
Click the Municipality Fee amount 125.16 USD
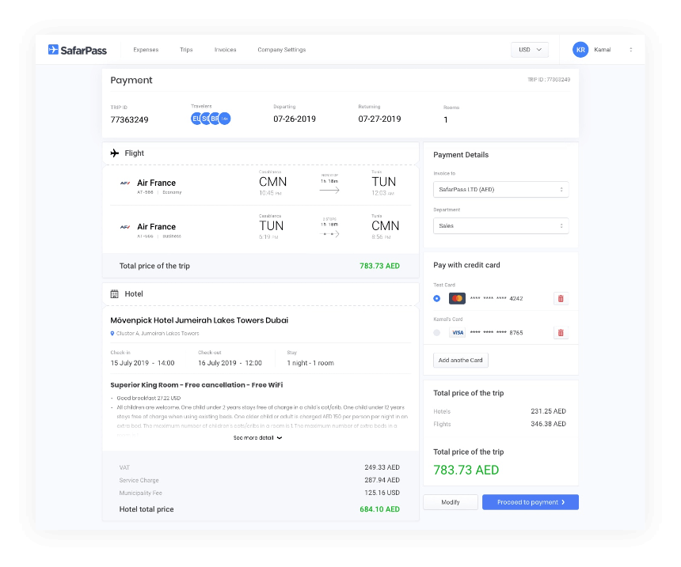pos(382,493)
